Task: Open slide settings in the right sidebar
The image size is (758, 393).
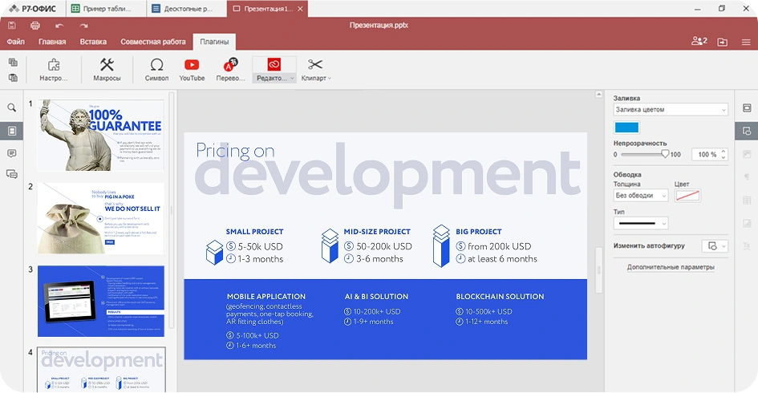Action: (746, 107)
